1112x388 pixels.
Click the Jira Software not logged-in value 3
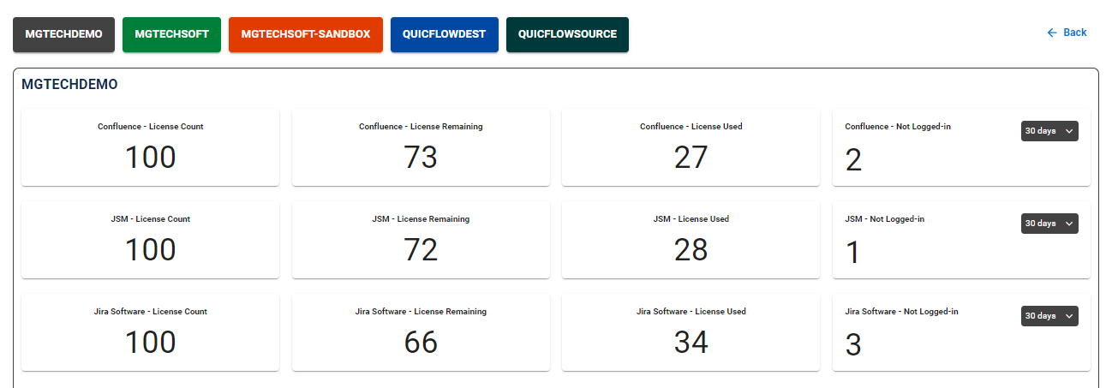pyautogui.click(x=853, y=346)
